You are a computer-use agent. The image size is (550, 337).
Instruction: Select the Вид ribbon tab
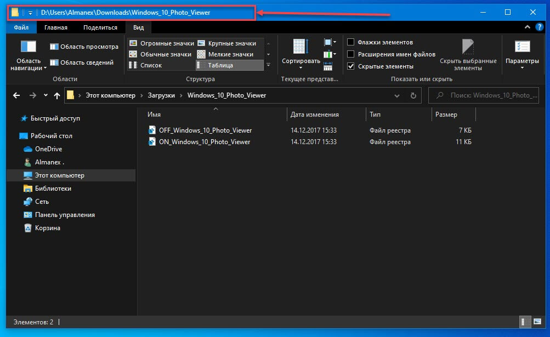pyautogui.click(x=139, y=27)
